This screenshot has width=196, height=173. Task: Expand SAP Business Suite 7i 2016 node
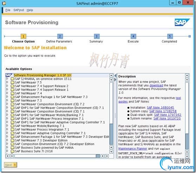7,151
